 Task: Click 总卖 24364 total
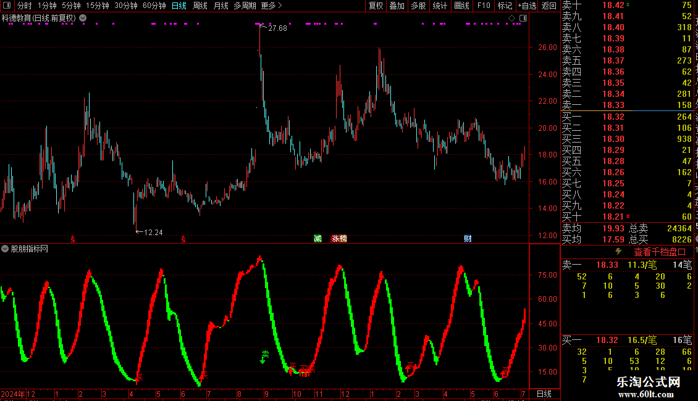pyautogui.click(x=660, y=228)
